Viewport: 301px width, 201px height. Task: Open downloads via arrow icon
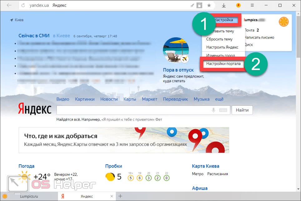pyautogui.click(x=224, y=5)
